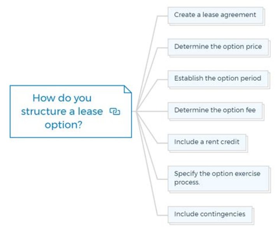
Task: Select the connector line to 'Include contingencies'
Action: (162, 215)
